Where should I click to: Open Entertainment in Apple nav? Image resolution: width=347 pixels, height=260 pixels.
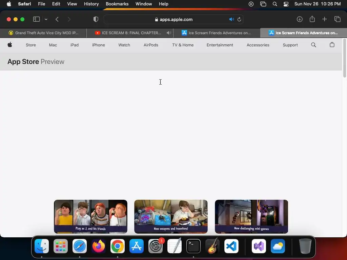[x=220, y=45]
